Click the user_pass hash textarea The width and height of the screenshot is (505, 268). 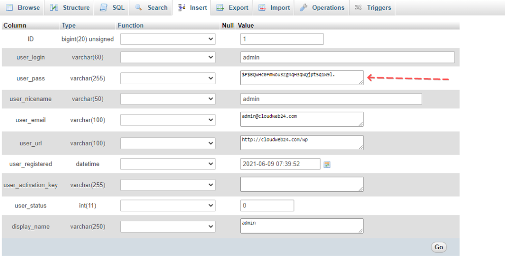pos(302,77)
